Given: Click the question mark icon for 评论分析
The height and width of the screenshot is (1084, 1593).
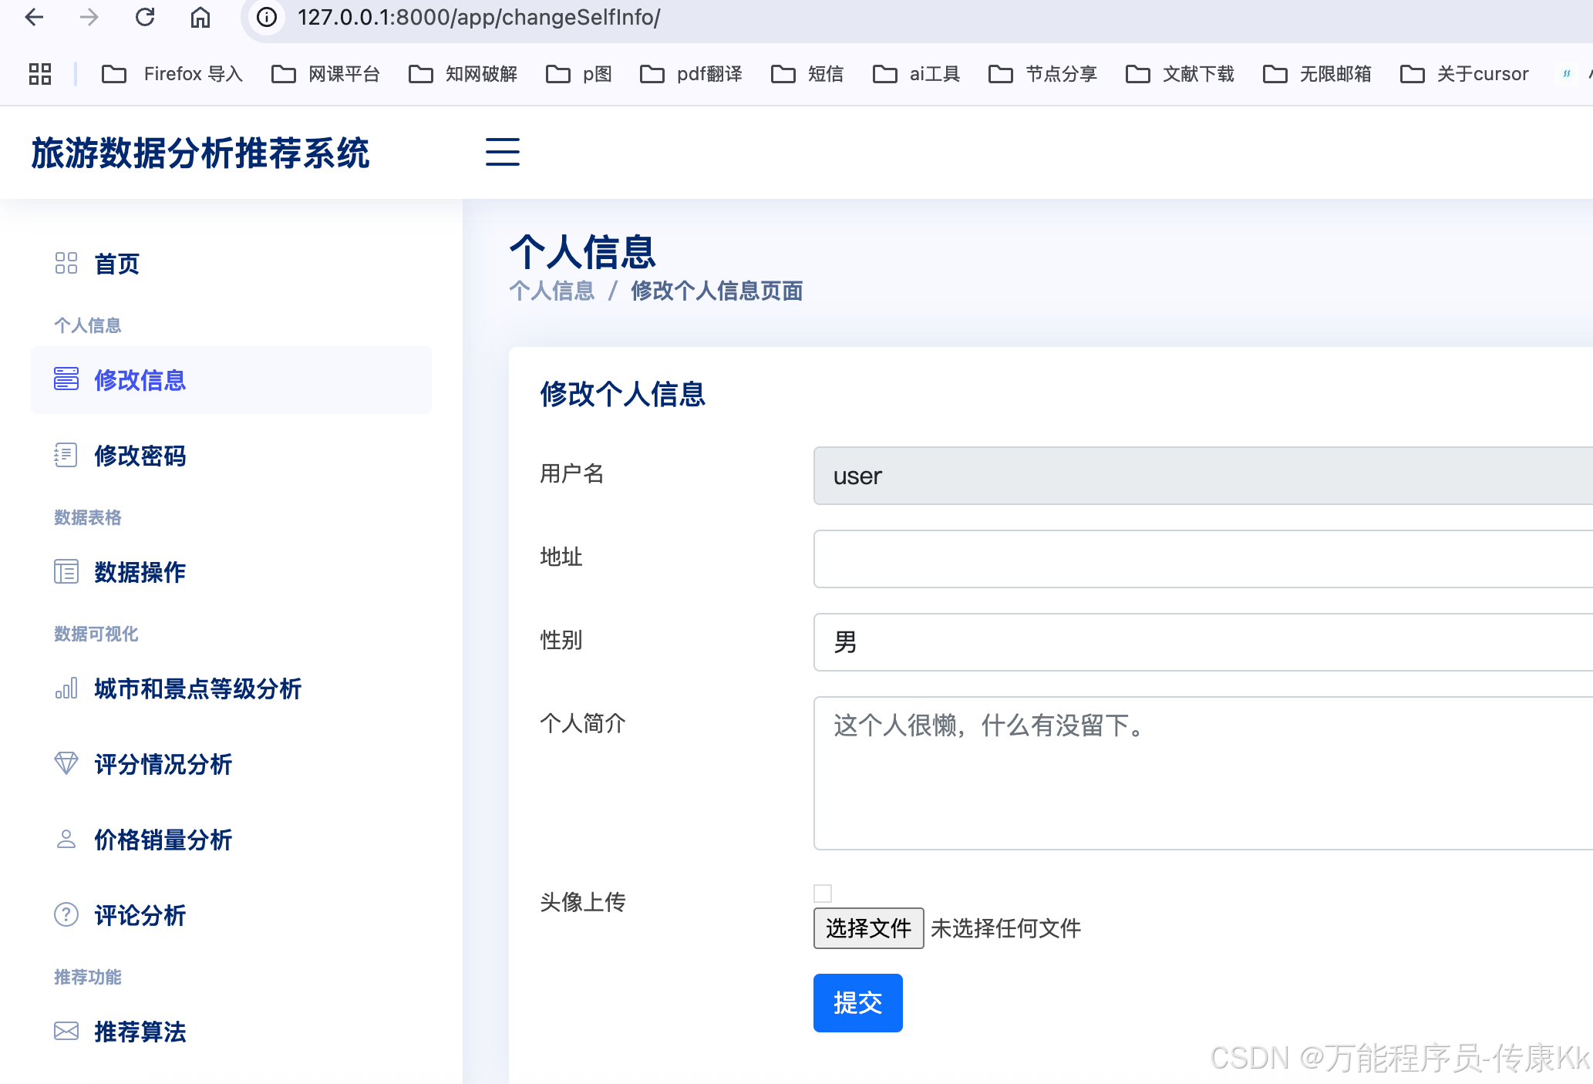Looking at the screenshot, I should 66,915.
